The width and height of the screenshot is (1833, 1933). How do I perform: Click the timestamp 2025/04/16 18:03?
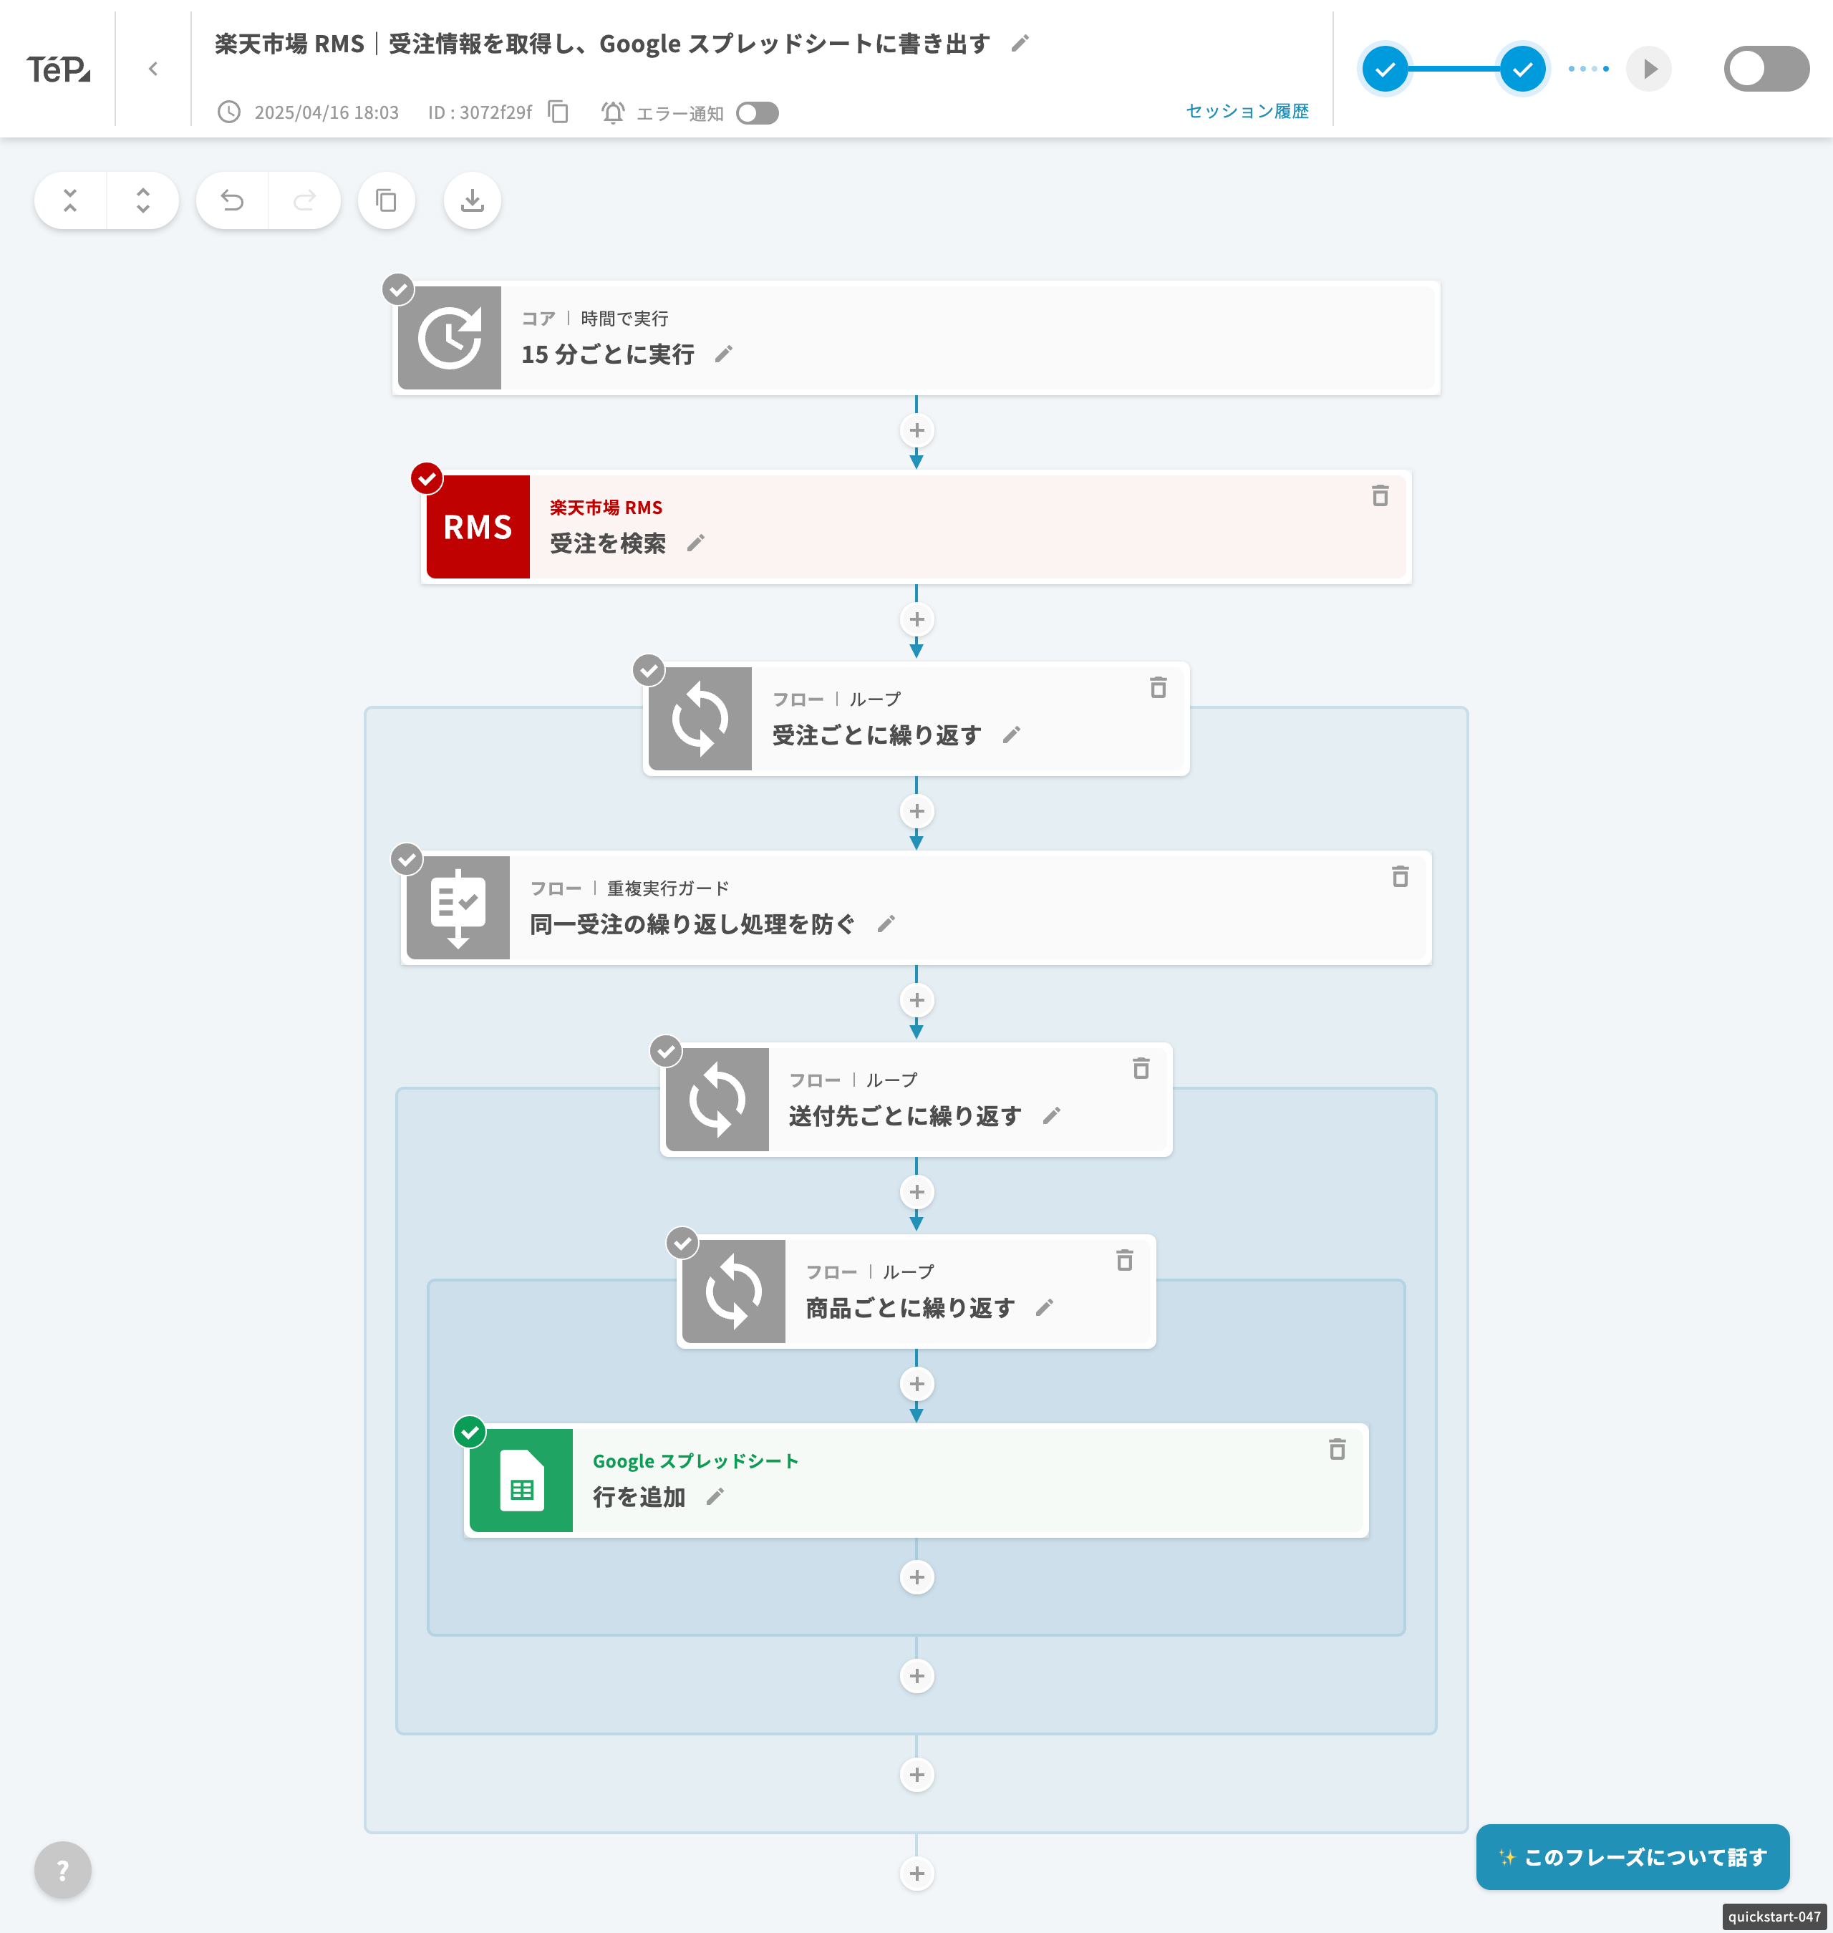(327, 112)
